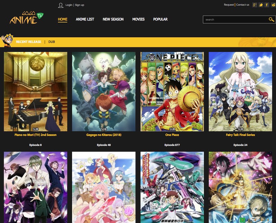Screen dimensions: 276x223
Task: Open the Google Plus social link
Action: click(x=255, y=5)
